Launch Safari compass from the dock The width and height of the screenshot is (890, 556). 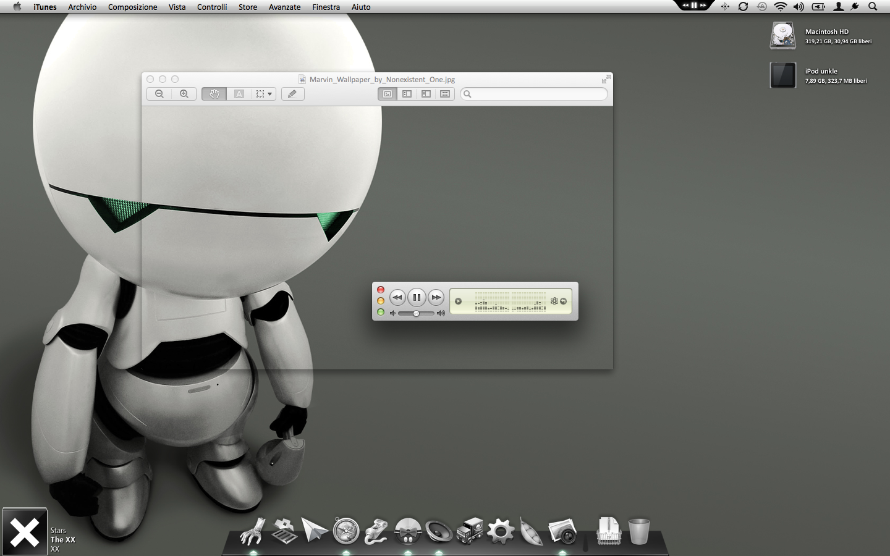point(346,531)
